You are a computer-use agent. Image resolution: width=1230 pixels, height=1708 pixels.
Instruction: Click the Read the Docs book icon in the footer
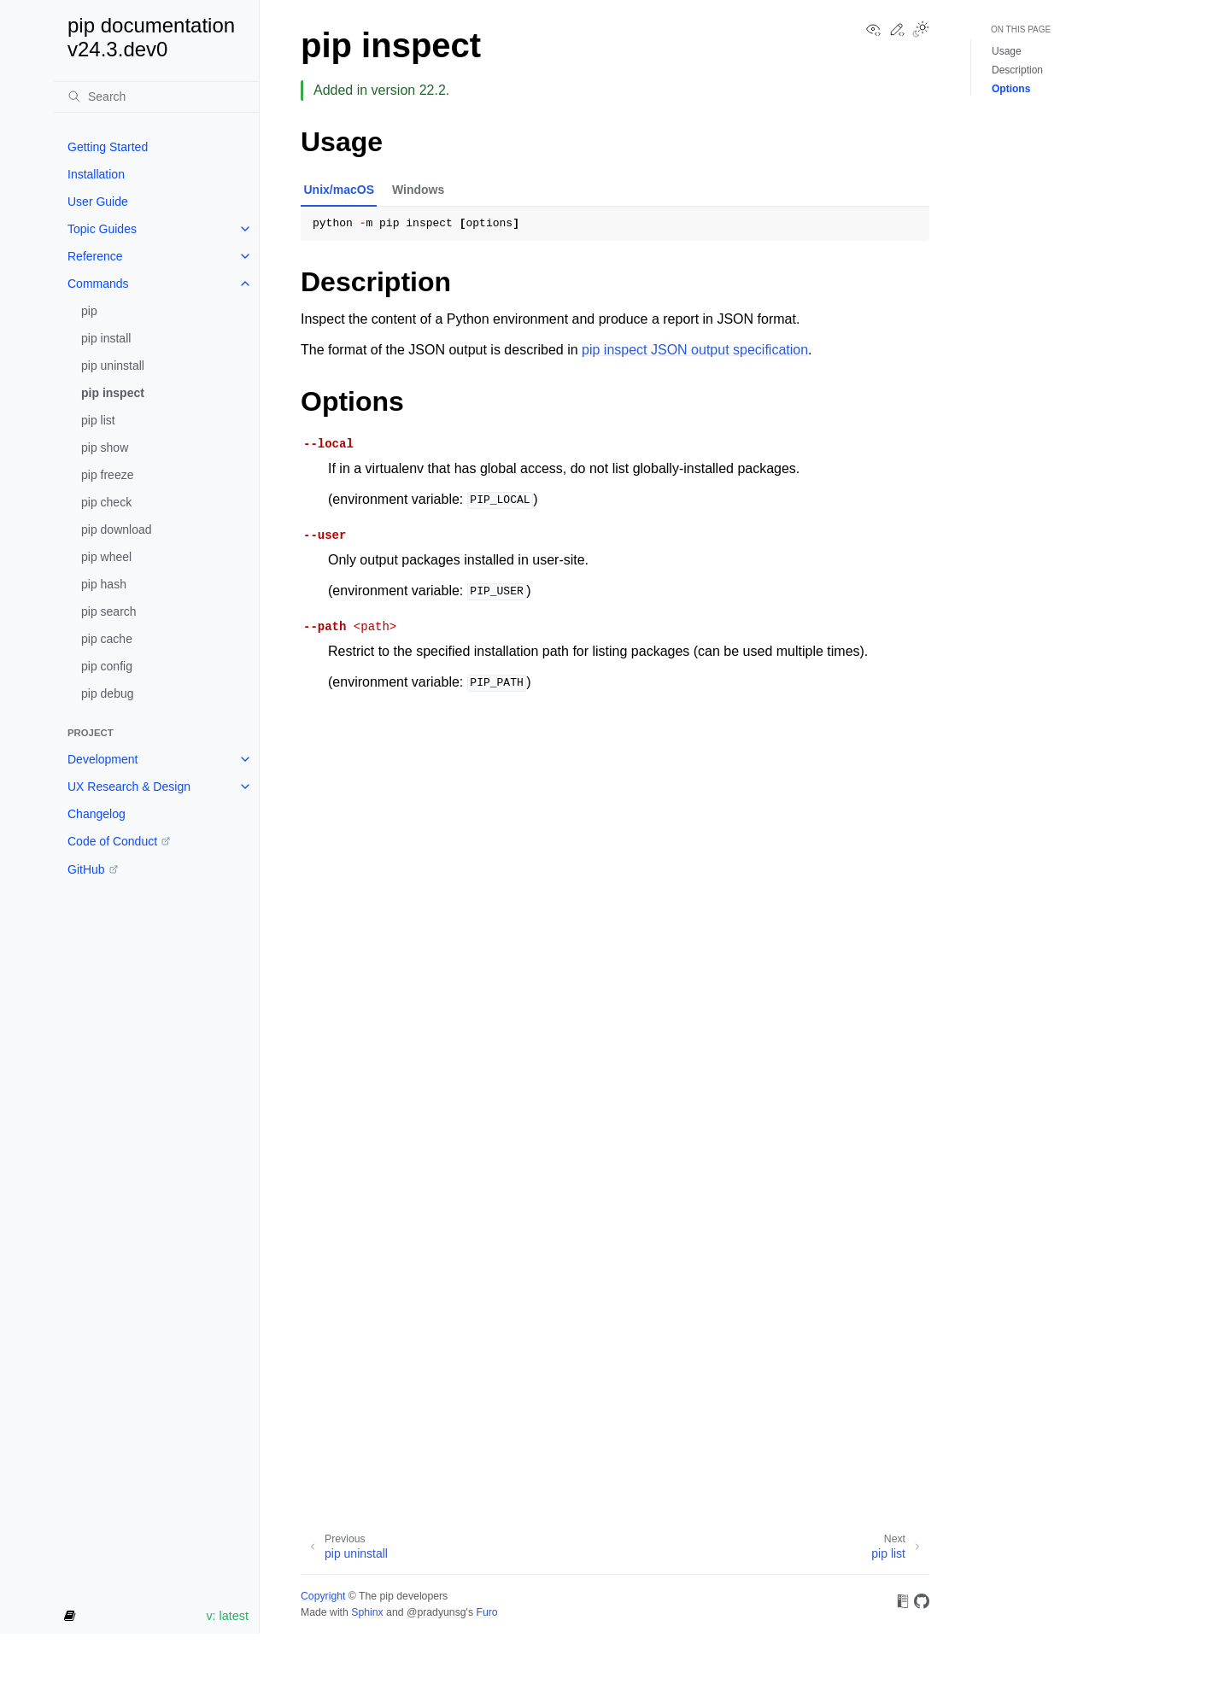(903, 1601)
